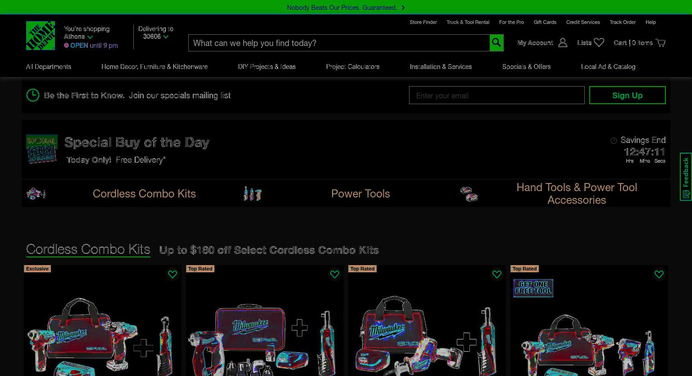Favorite the Exclusive combo kit with heart
The image size is (692, 376).
(x=173, y=274)
